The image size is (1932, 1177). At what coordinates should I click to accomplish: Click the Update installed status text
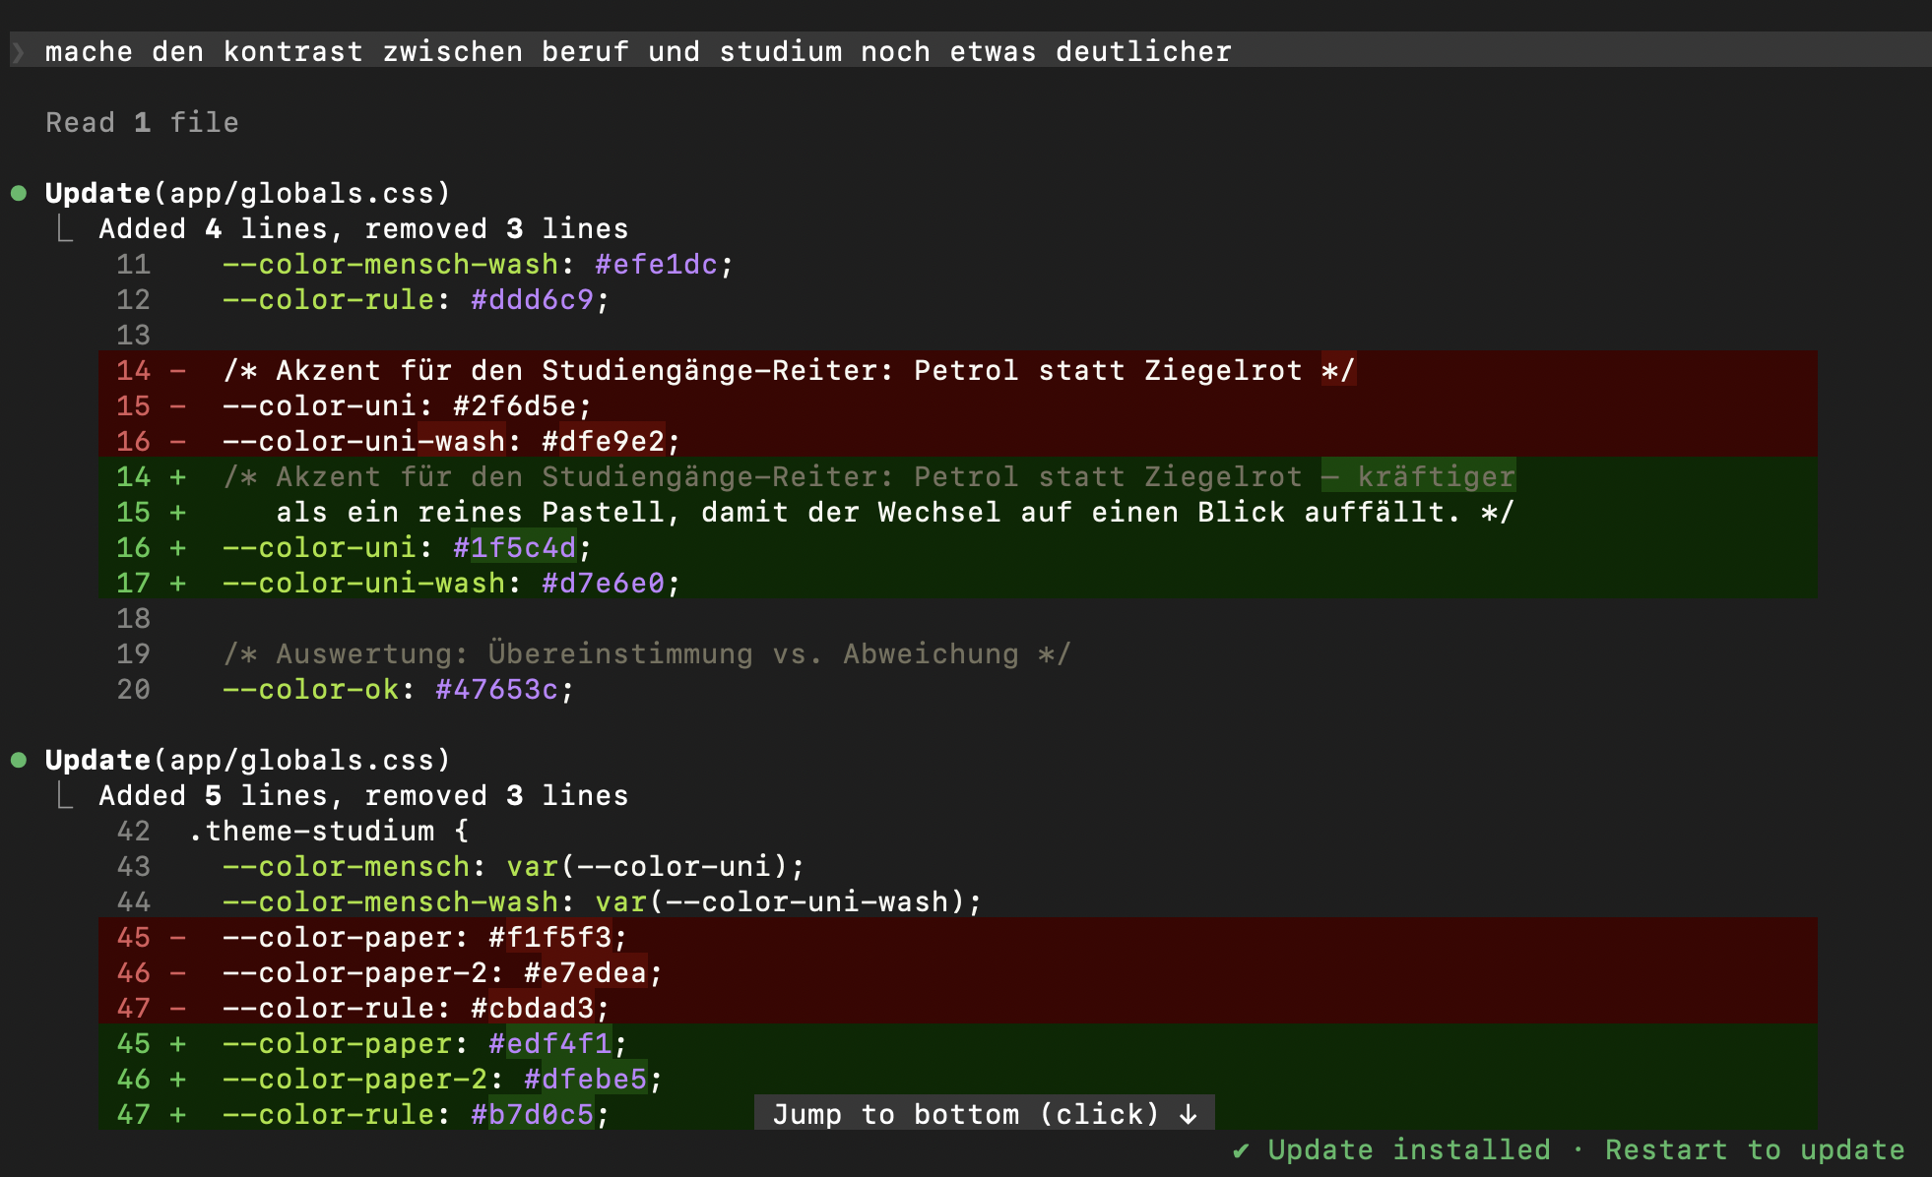[x=1409, y=1149]
